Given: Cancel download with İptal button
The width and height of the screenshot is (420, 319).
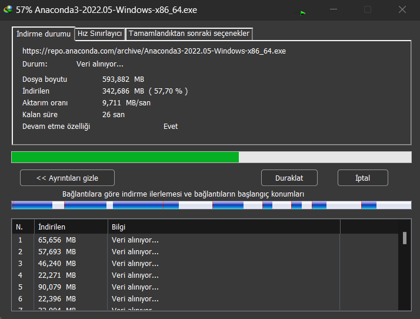Looking at the screenshot, I should point(363,178).
